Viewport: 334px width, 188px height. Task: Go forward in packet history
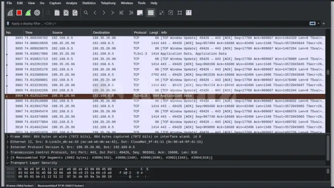[104, 13]
